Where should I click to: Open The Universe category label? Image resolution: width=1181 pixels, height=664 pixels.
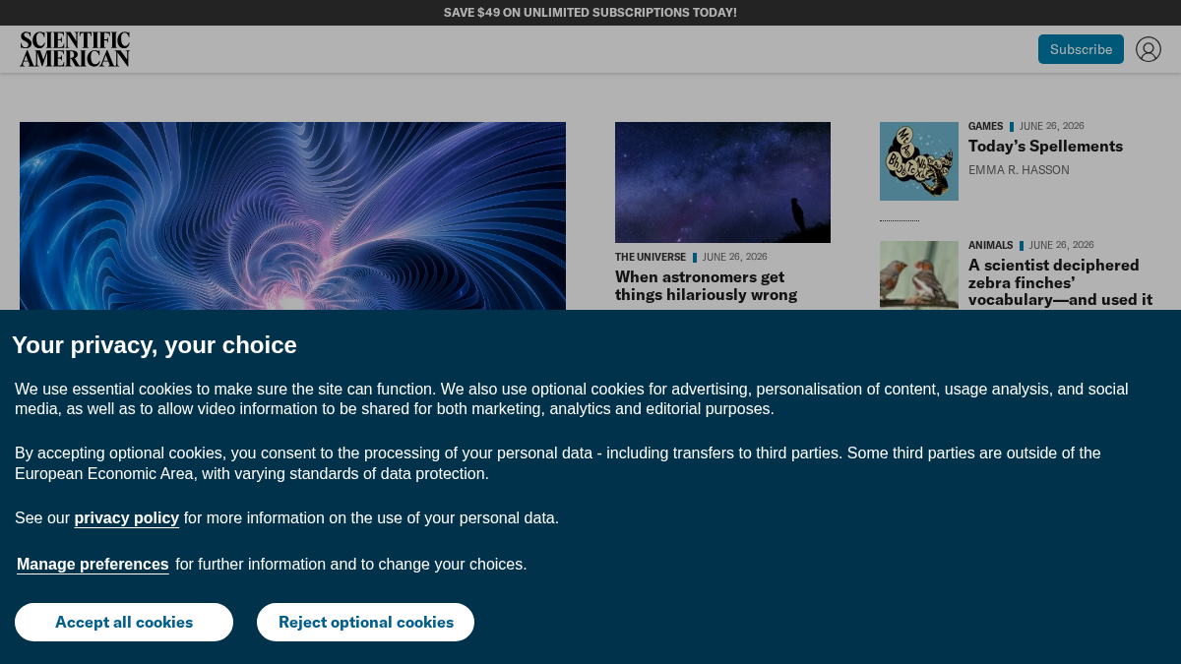651,257
